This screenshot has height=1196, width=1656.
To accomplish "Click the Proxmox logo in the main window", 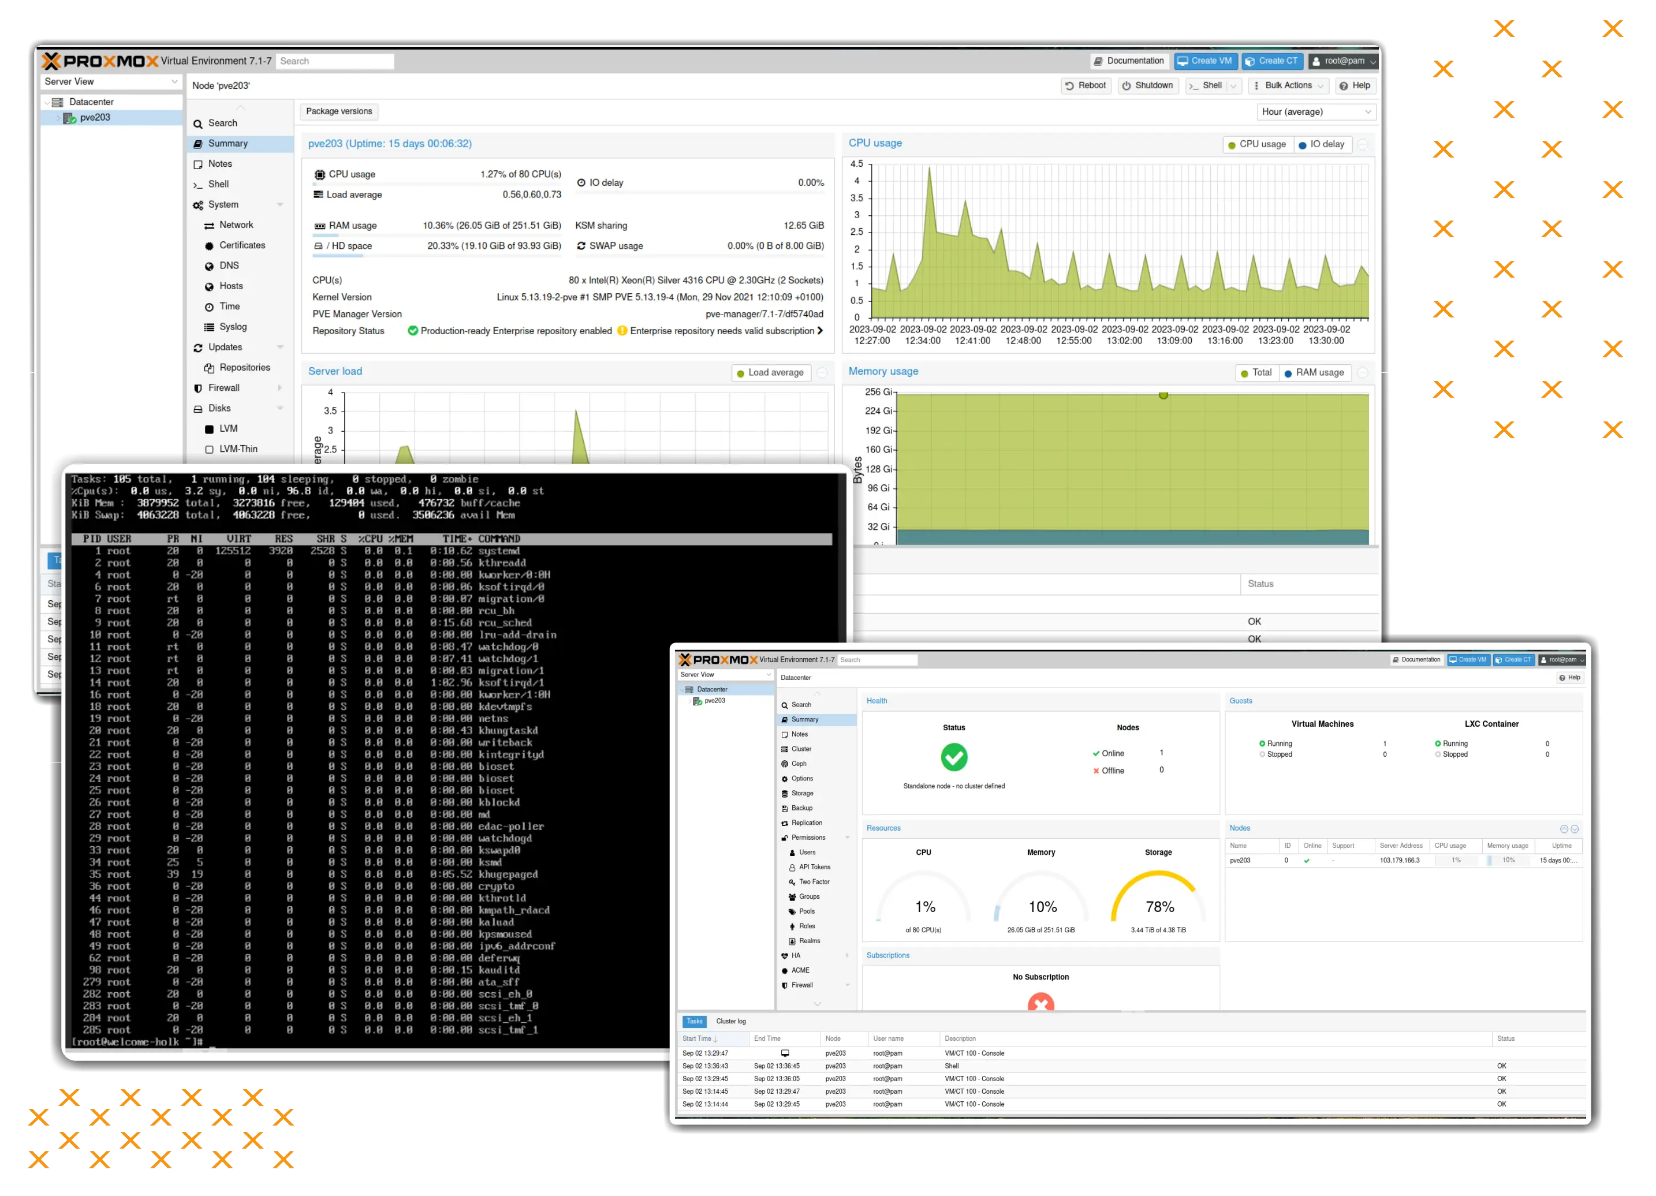I will (99, 61).
